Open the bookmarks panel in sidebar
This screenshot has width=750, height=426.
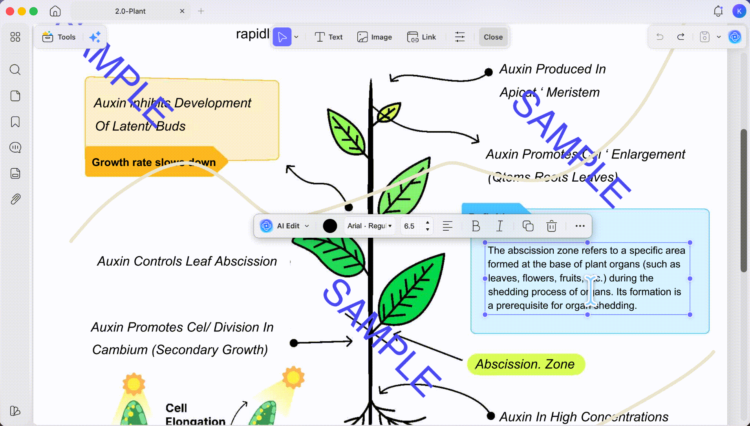(15, 122)
